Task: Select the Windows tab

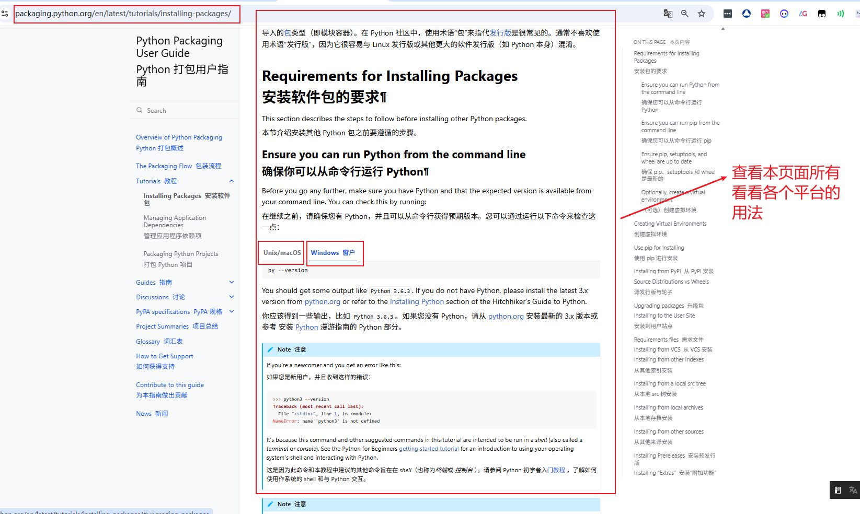Action: point(332,253)
